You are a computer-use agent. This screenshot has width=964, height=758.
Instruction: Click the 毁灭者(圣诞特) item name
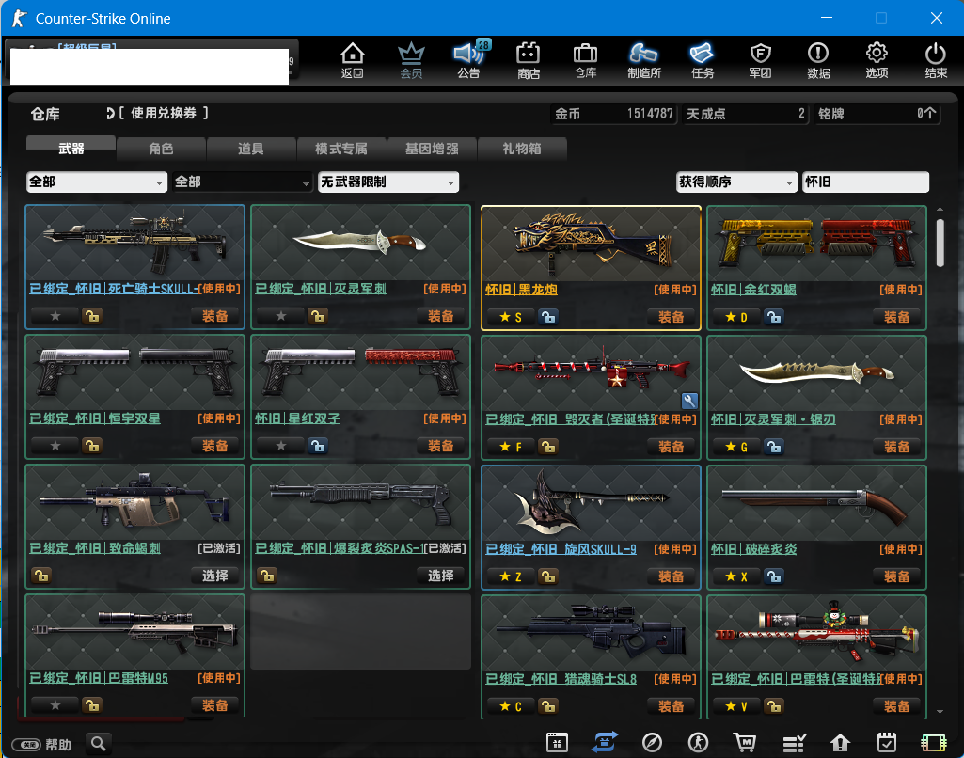pos(572,419)
